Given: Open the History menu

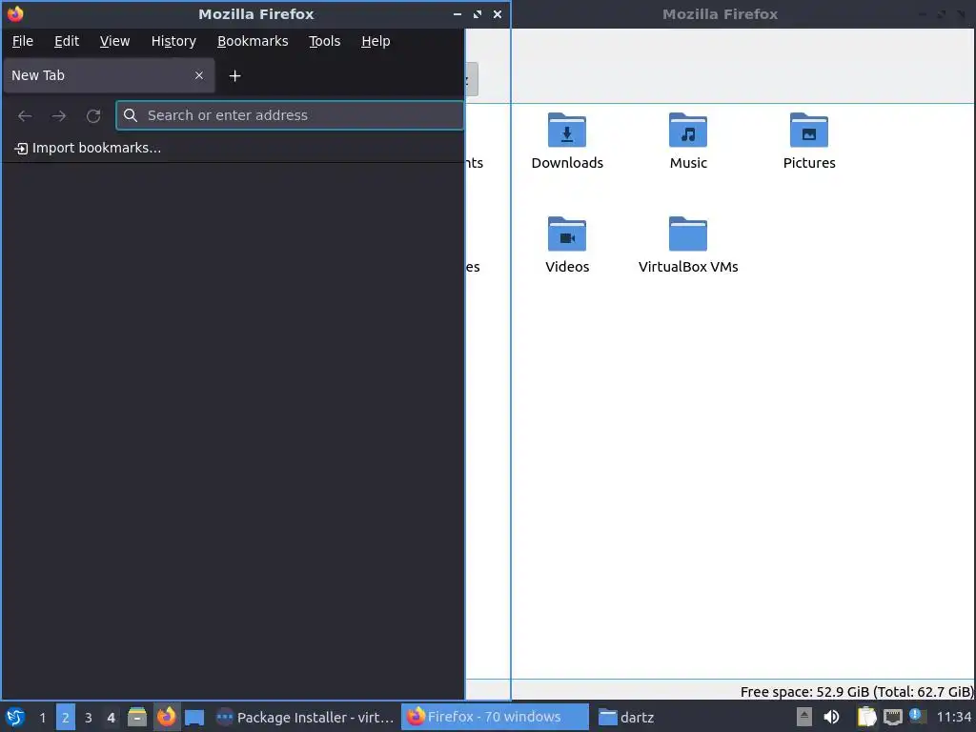Looking at the screenshot, I should click(x=173, y=41).
